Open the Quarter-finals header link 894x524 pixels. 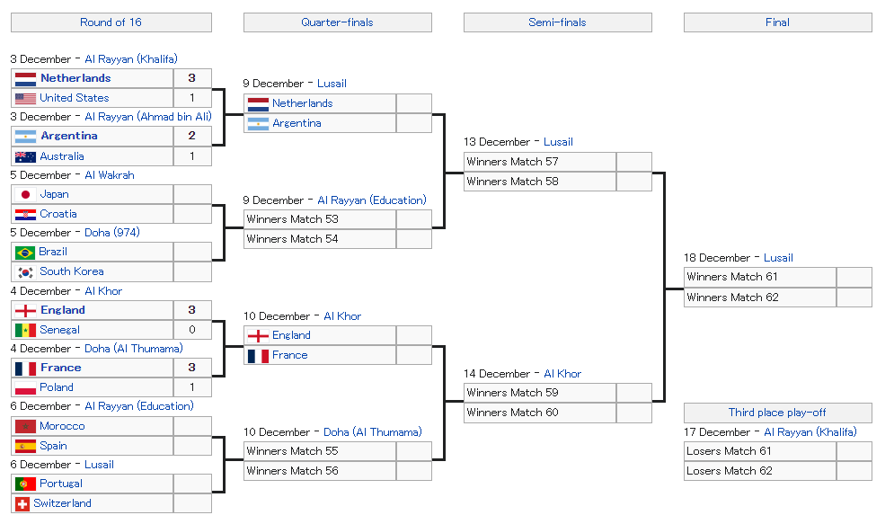(x=337, y=22)
